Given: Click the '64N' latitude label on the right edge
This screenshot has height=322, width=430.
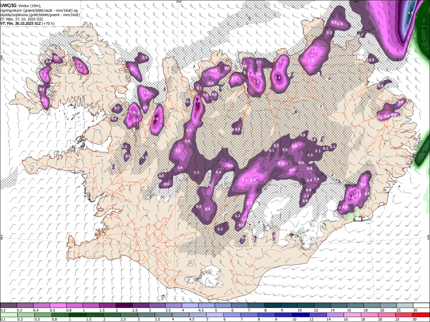Looking at the screenshot, I should pyautogui.click(x=428, y=237).
